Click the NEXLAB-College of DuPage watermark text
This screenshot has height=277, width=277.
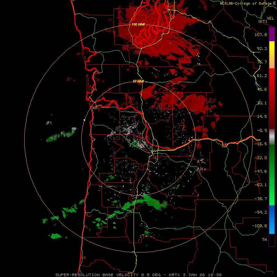tap(248, 3)
